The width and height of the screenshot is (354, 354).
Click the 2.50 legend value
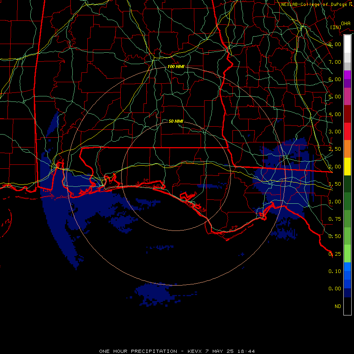pos(335,149)
